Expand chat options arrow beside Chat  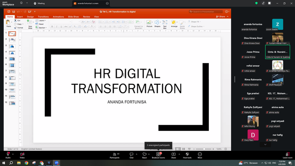(136, 154)
